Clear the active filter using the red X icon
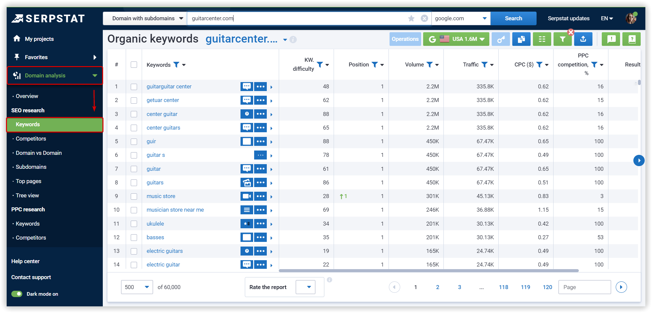The width and height of the screenshot is (652, 313). (571, 32)
